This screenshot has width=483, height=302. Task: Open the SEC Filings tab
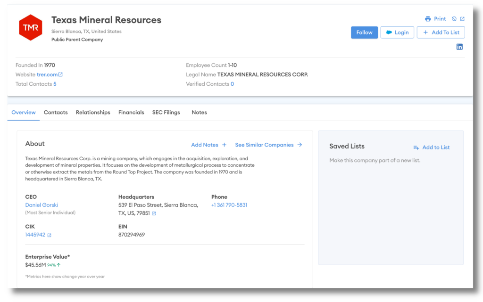166,113
